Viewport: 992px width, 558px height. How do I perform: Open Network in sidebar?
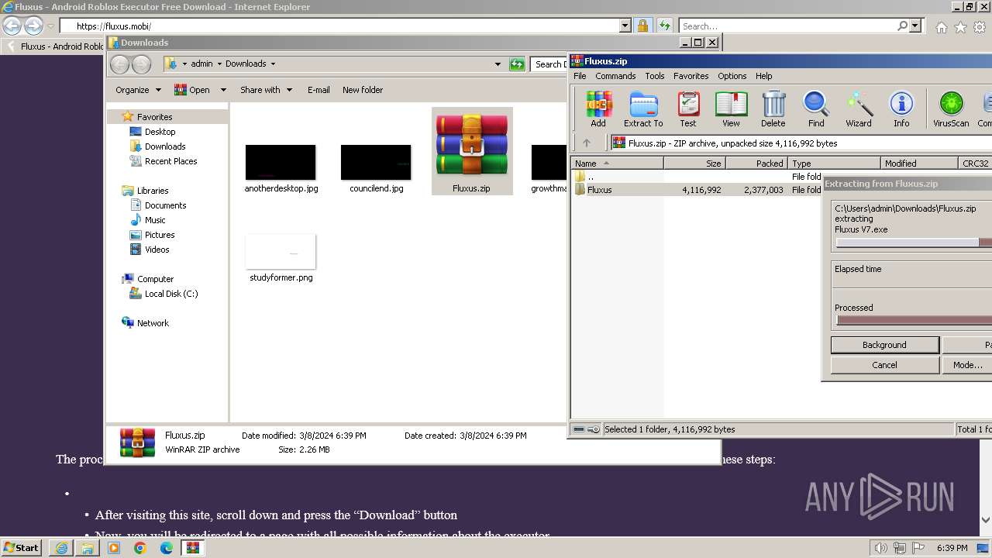[152, 323]
